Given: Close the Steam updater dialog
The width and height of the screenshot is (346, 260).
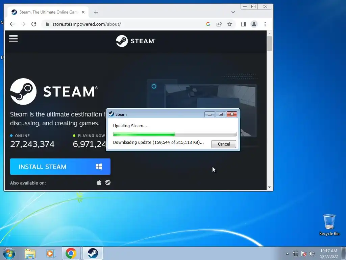Looking at the screenshot, I should pos(232,114).
